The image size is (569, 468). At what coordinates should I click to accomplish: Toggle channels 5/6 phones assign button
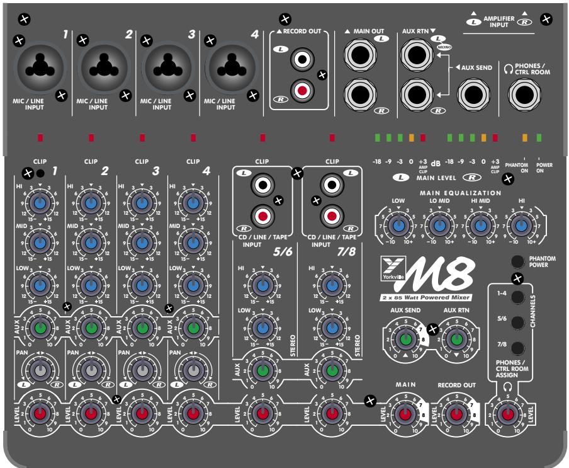click(518, 322)
